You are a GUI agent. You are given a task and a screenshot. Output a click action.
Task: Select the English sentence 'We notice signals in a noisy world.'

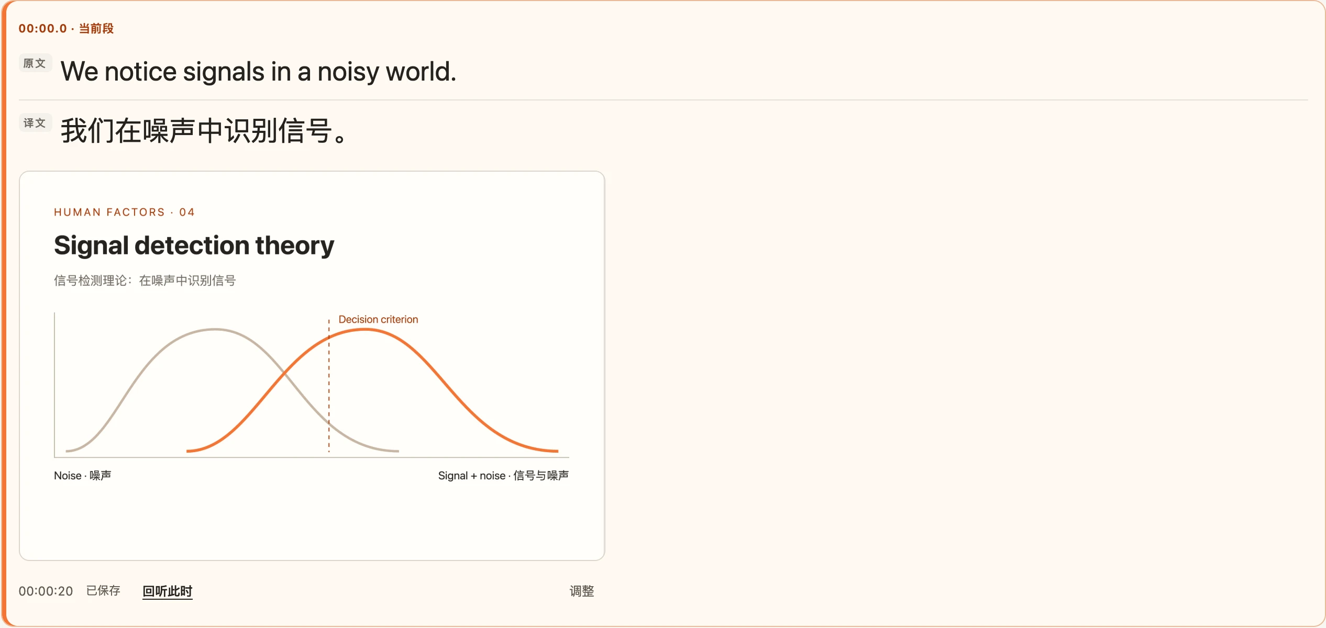259,72
